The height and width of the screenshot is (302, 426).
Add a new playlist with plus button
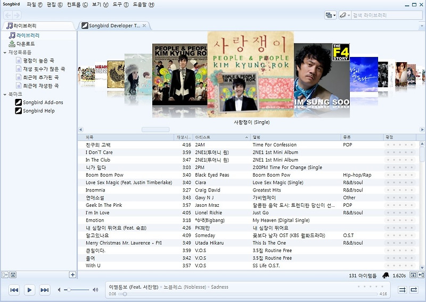click(72, 275)
